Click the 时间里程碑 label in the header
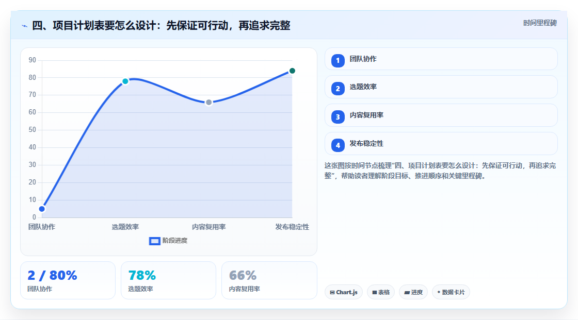Viewport: 578px width, 320px height. [x=540, y=23]
